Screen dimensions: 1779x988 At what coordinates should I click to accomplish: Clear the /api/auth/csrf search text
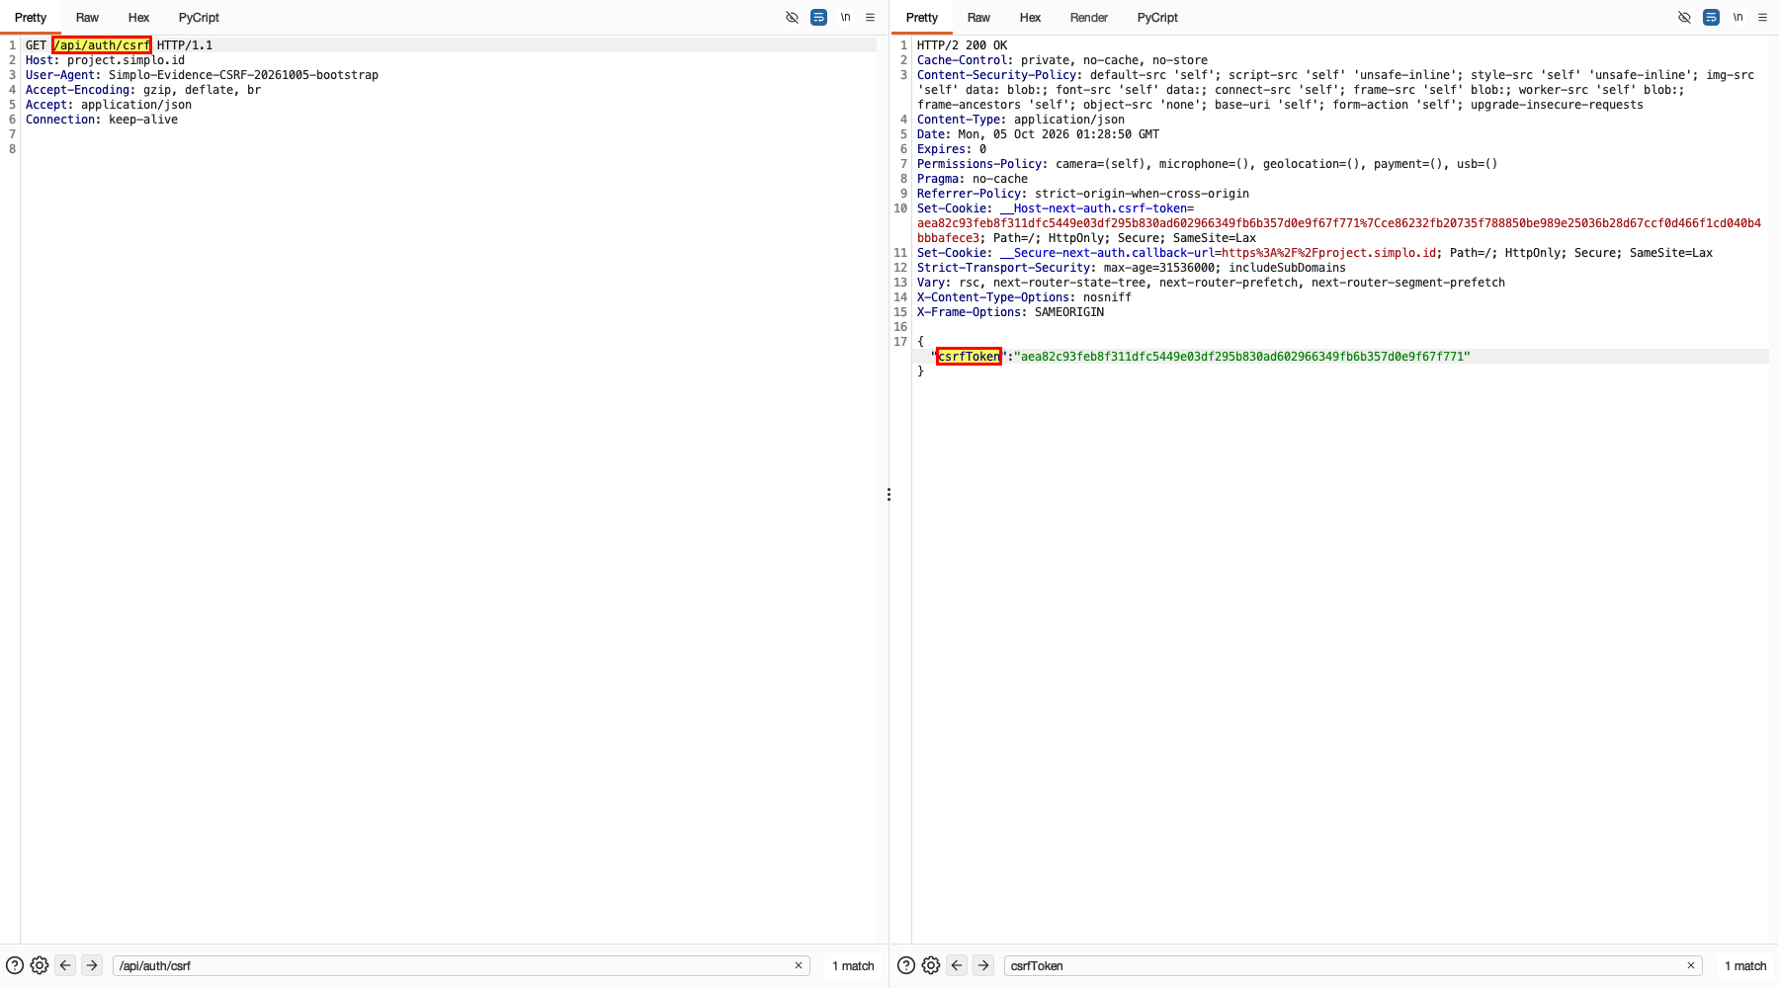click(799, 965)
